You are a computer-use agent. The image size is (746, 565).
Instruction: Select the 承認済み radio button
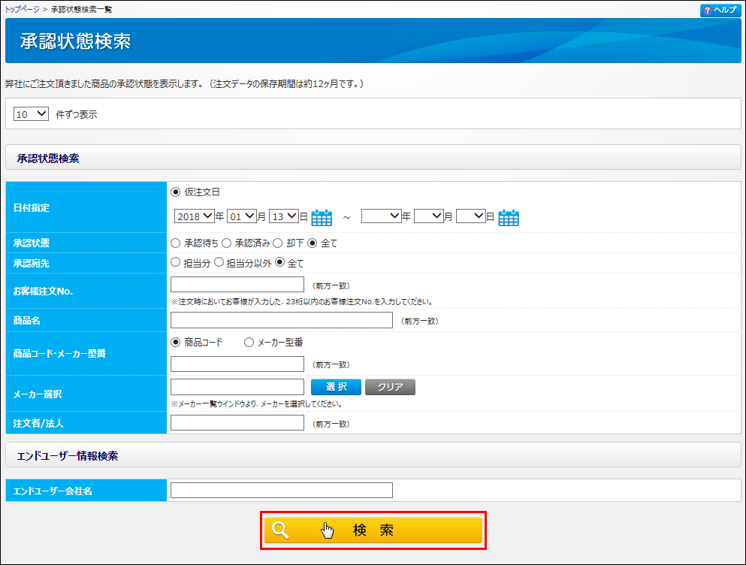(226, 243)
